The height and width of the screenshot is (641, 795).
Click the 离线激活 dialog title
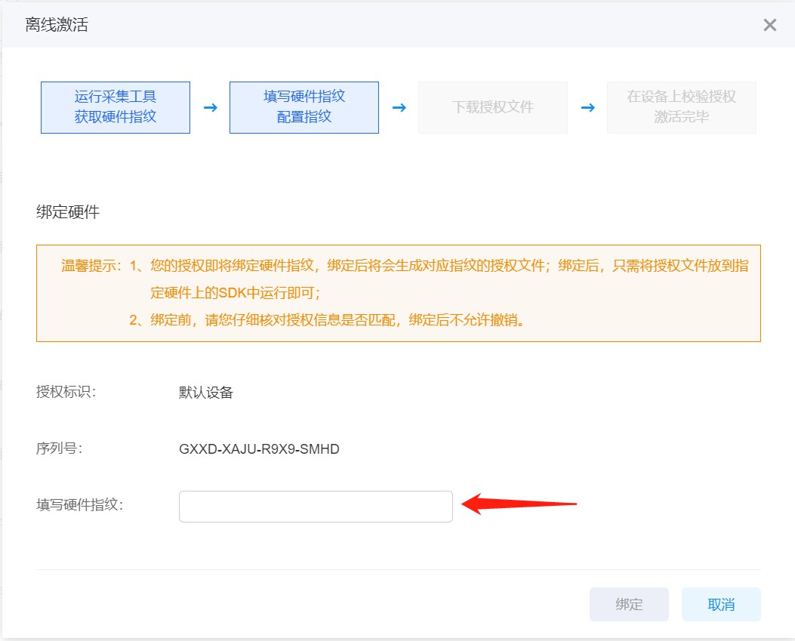[x=57, y=25]
